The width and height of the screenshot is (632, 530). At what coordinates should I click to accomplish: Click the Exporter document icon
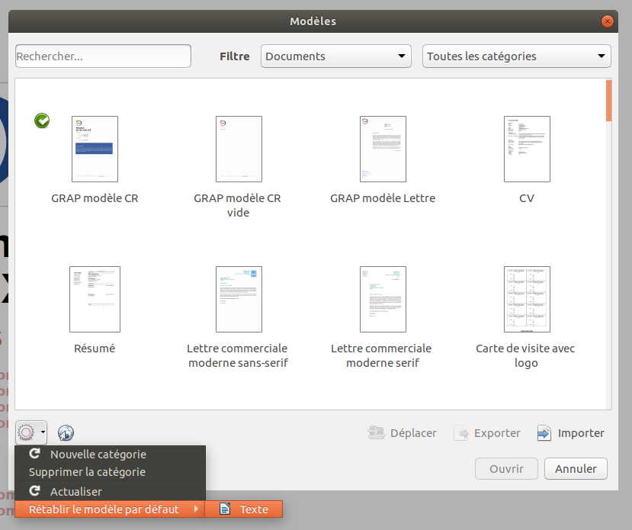click(460, 433)
